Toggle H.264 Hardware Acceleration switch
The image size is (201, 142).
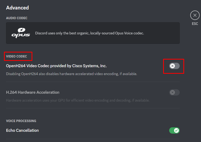(x=174, y=92)
